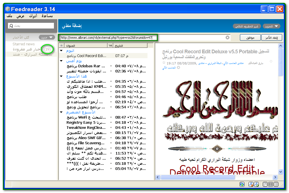Click the feed URL input field
Image resolution: width=289 pixels, height=193 pixels.
pyautogui.click(x=144, y=38)
